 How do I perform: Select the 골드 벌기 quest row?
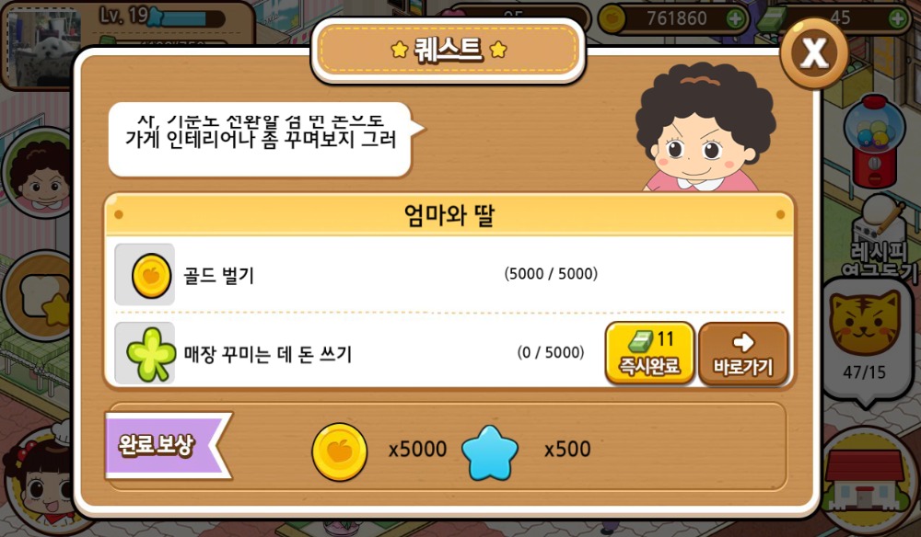[449, 274]
